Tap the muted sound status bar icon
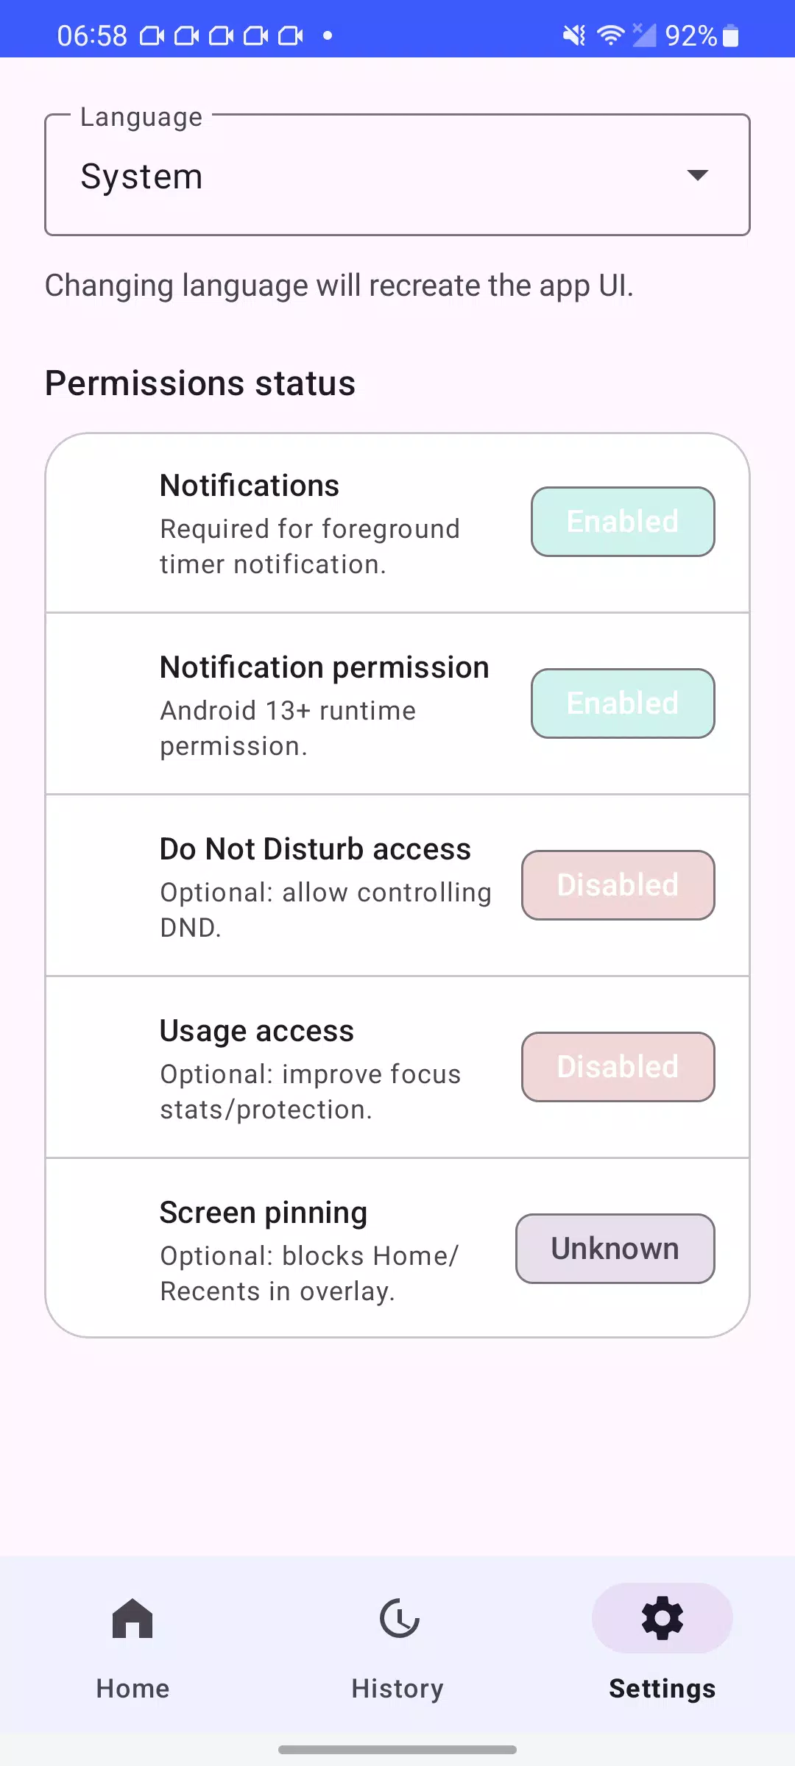The image size is (795, 1766). 574,35
